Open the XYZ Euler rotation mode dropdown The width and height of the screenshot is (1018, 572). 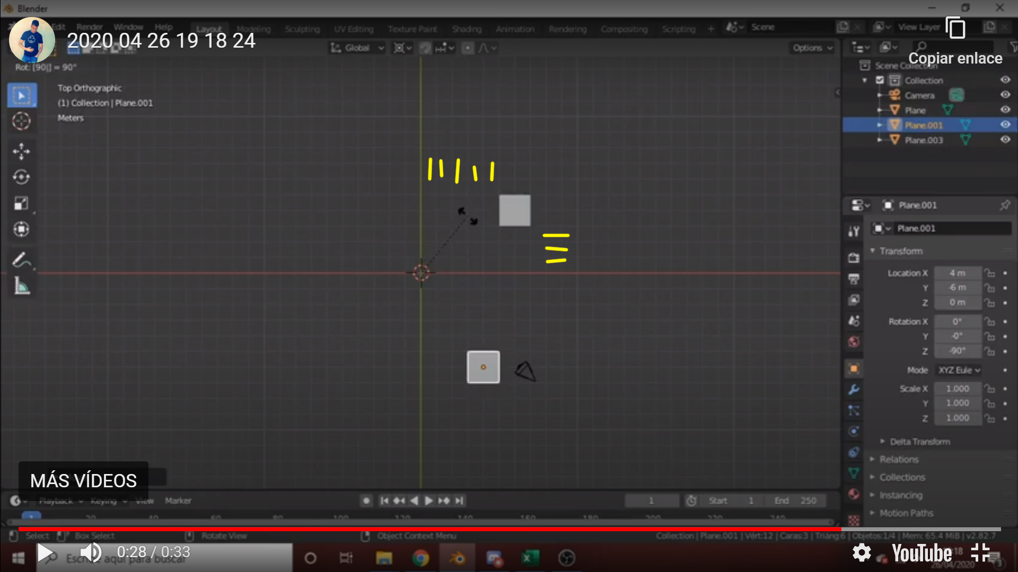[x=959, y=370]
